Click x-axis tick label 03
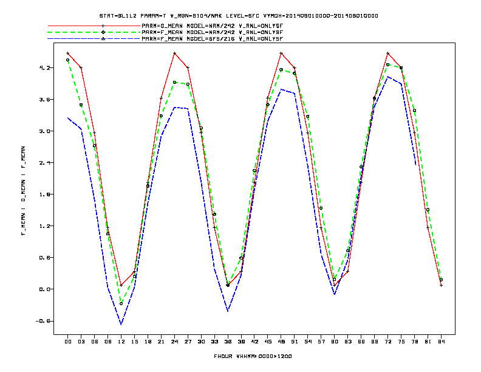The width and height of the screenshot is (481, 372). tap(81, 342)
